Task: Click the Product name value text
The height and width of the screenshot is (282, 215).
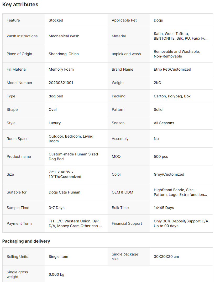Action: [73, 157]
